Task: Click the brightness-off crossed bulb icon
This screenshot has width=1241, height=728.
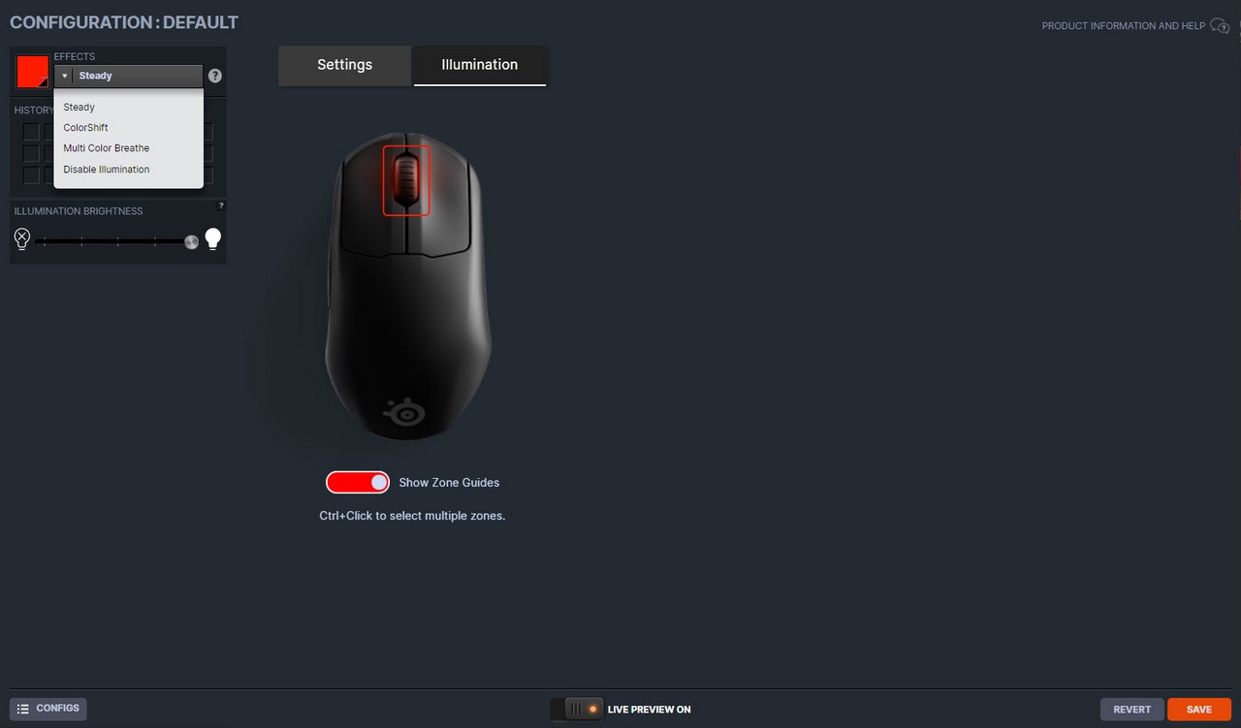Action: 22,238
